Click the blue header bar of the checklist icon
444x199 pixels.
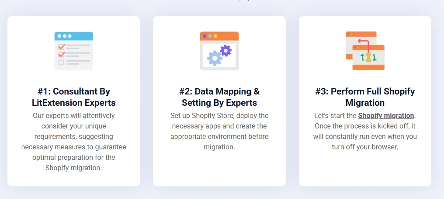pos(73,36)
